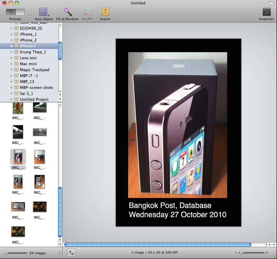Select the Sai 3_1 project
The height and width of the screenshot is (259, 277).
[29, 93]
